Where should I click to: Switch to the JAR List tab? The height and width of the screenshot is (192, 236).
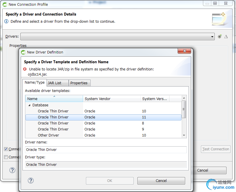click(x=58, y=83)
